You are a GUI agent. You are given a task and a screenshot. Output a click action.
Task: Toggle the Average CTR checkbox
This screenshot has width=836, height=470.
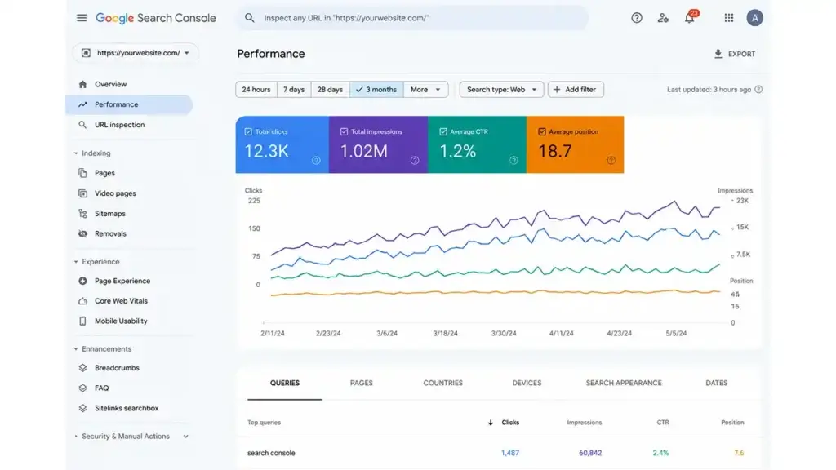pos(443,131)
